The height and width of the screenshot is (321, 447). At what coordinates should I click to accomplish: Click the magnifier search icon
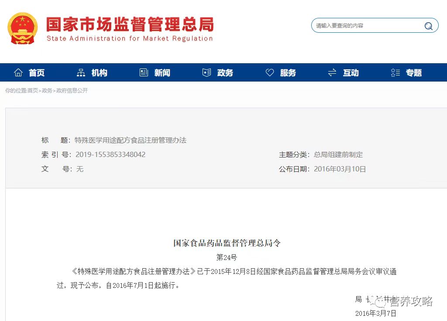428,26
